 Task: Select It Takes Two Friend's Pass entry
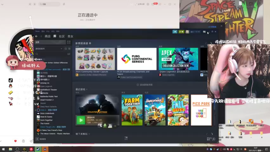51,130
